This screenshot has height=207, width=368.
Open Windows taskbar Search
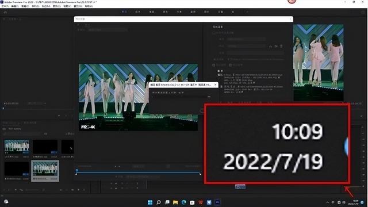pyautogui.click(x=159, y=202)
